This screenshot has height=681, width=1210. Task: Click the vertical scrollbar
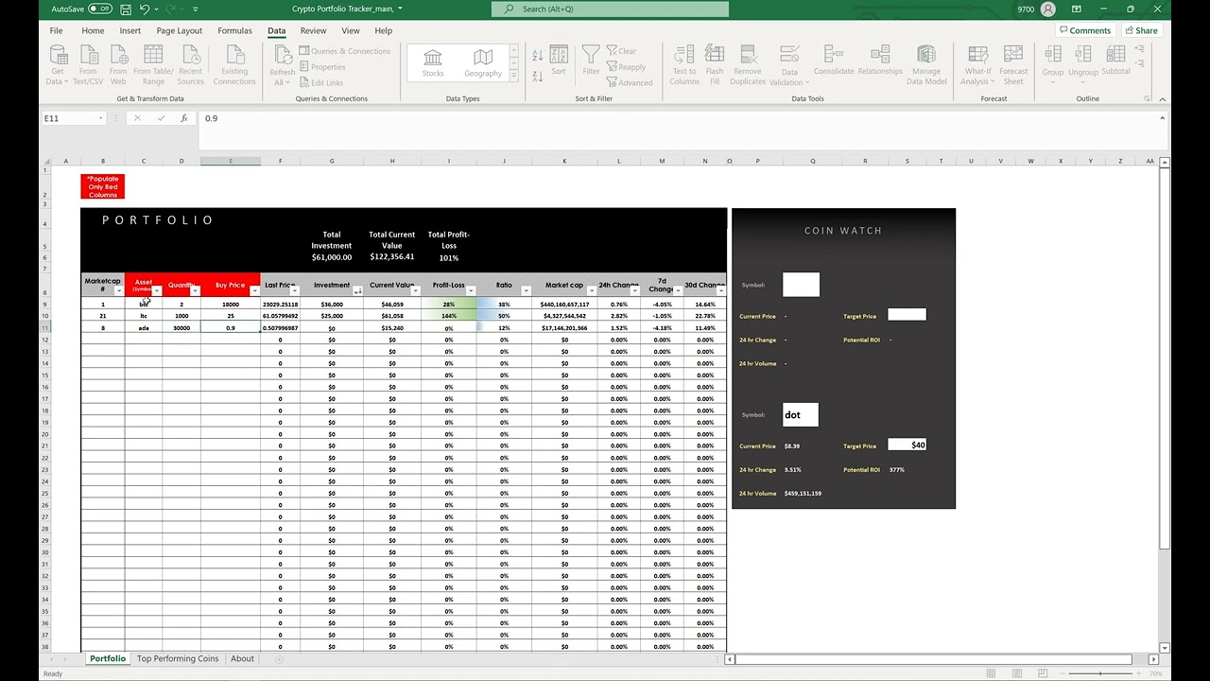[x=1165, y=359]
